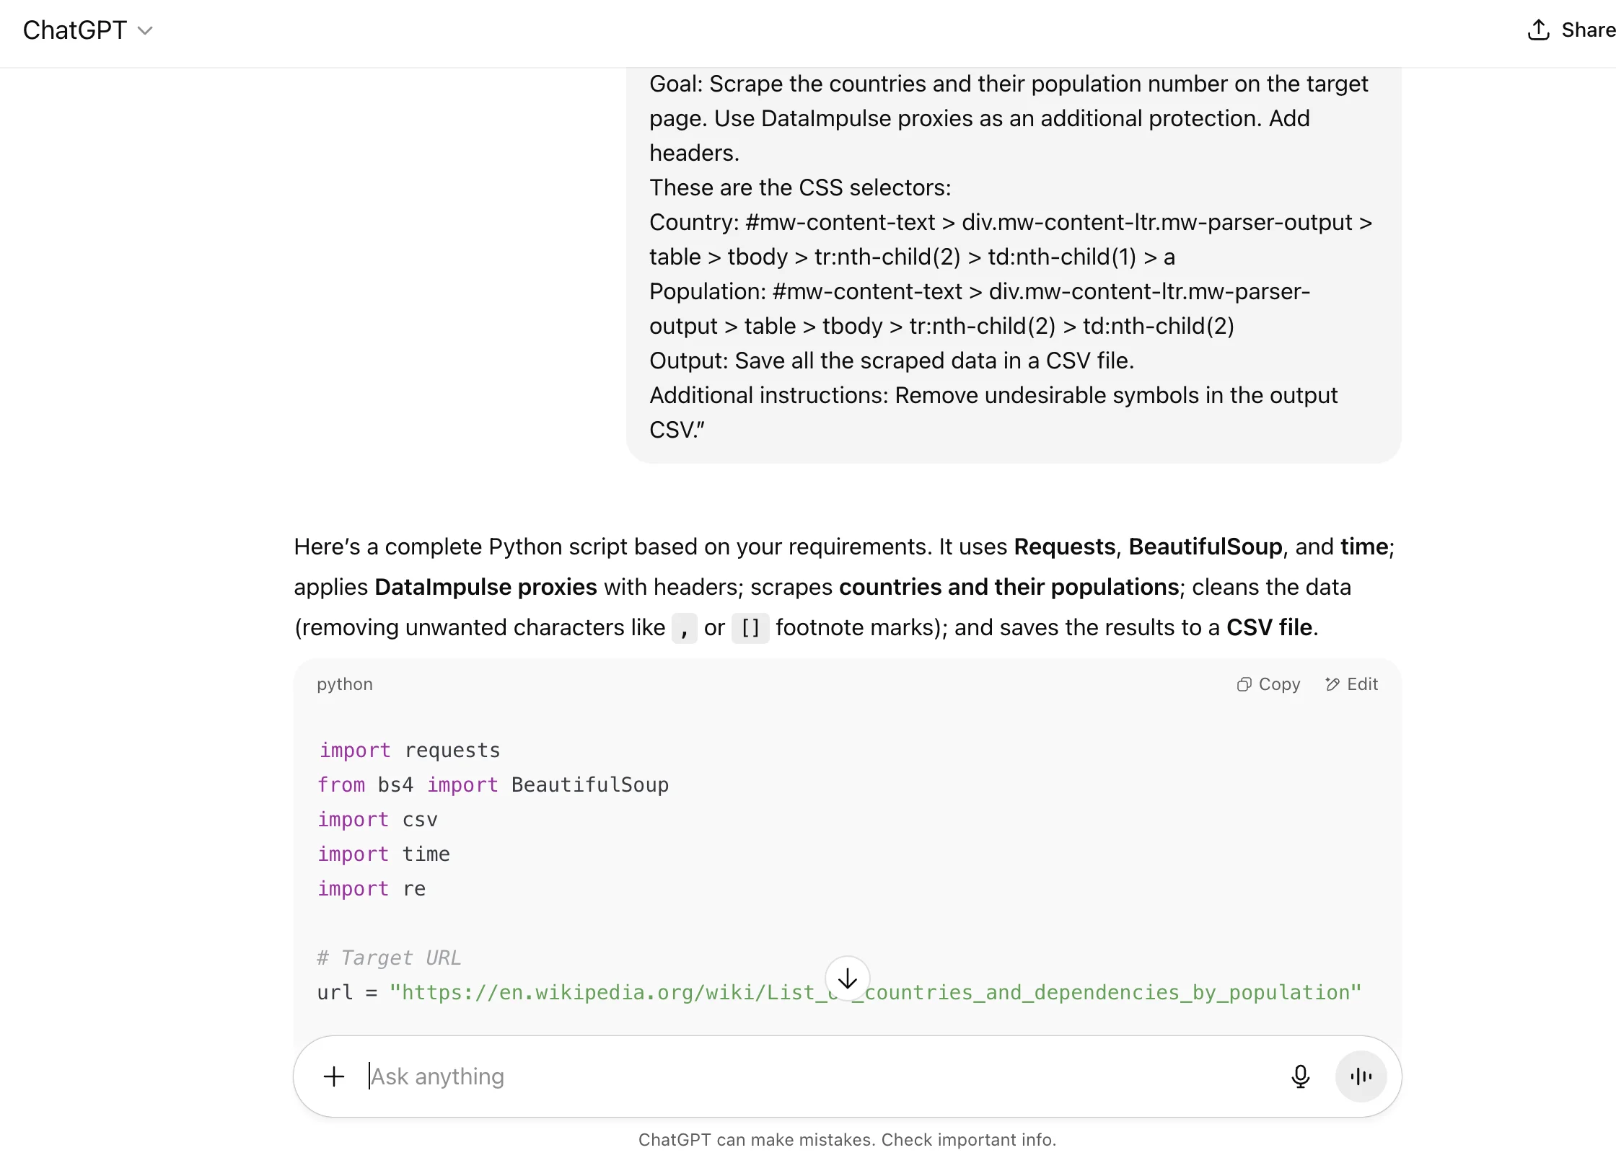Start voice mode with waveform icon

1361,1076
